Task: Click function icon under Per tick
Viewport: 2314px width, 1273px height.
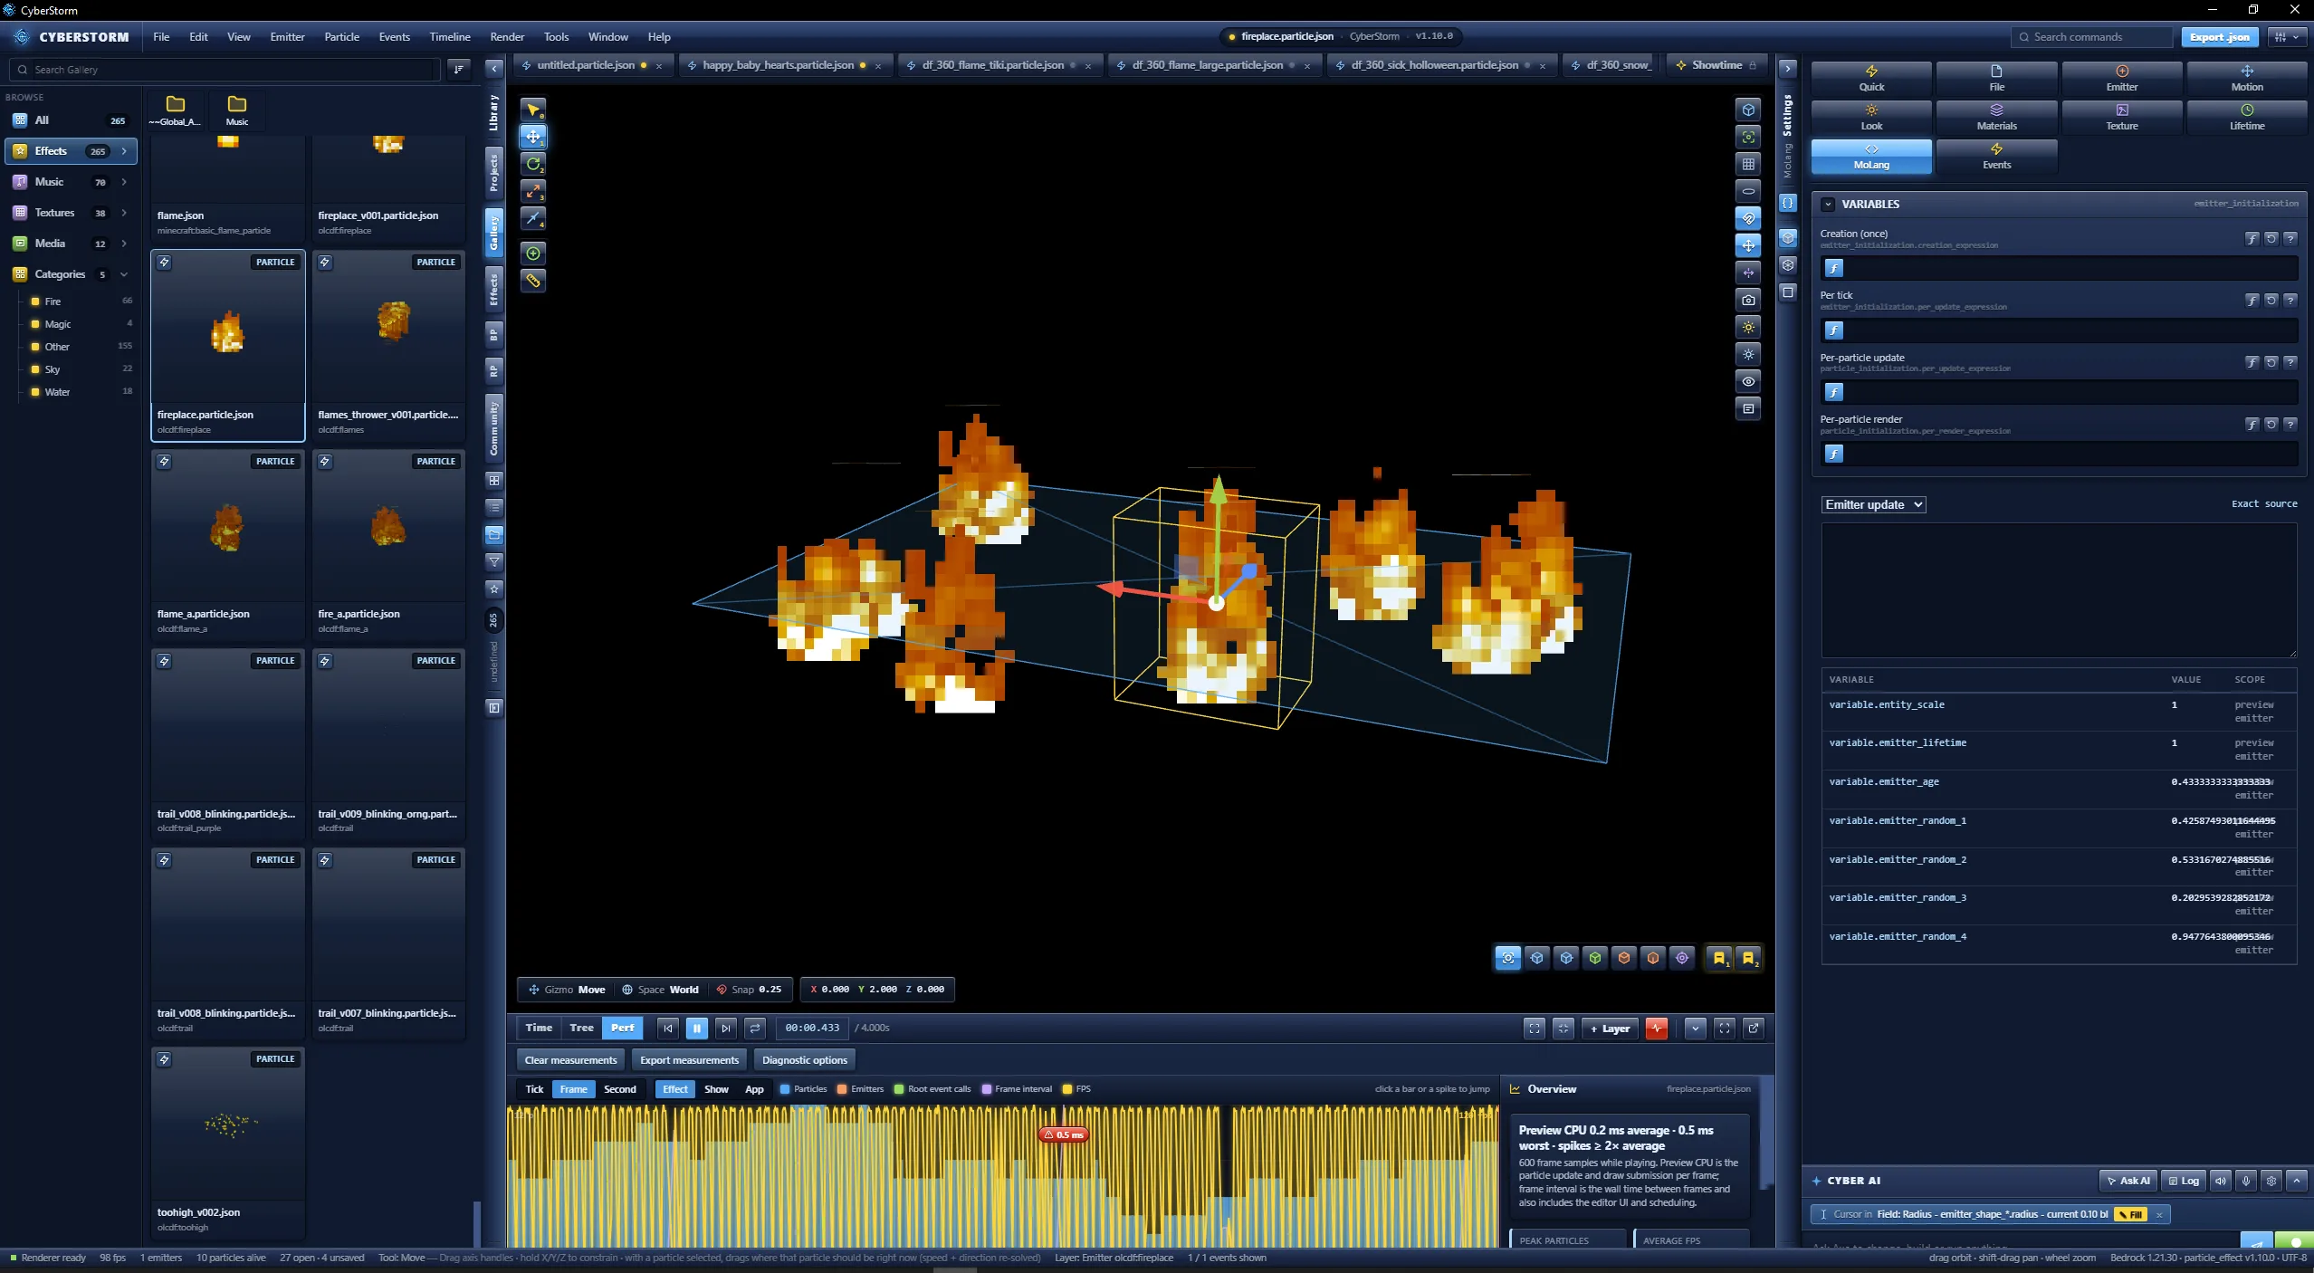Action: coord(1834,330)
